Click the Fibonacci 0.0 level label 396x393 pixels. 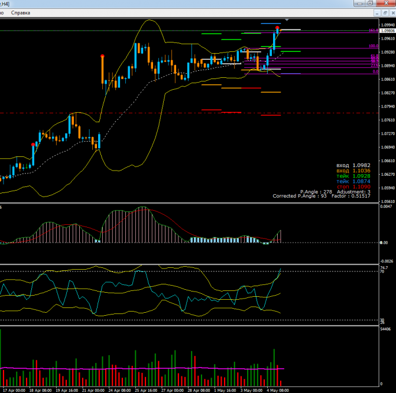tap(375, 71)
